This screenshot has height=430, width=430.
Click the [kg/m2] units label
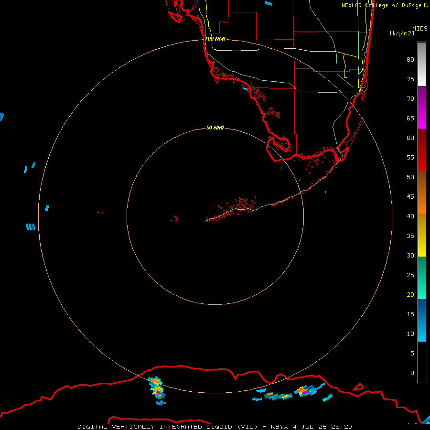tap(402, 33)
